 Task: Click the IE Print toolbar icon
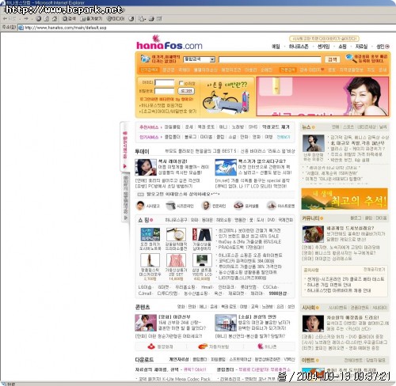151,19
